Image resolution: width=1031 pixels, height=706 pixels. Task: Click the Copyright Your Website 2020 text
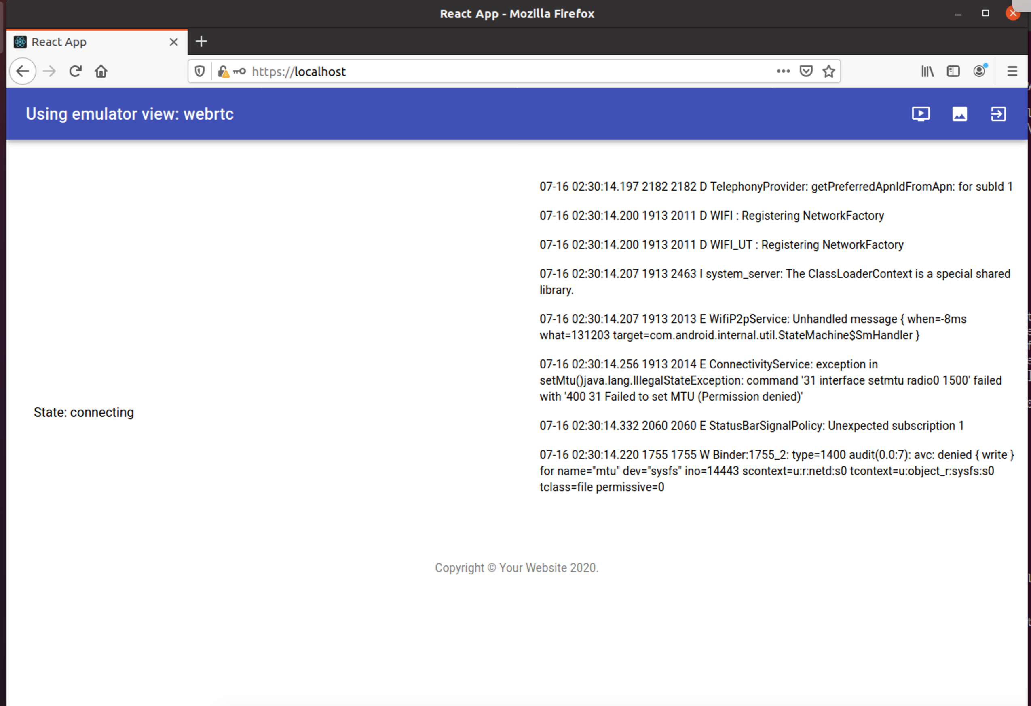(x=516, y=568)
